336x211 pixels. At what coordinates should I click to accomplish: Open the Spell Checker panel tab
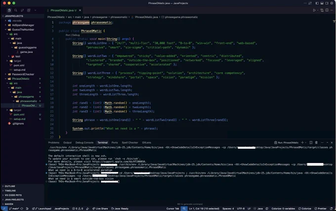tap(130, 143)
